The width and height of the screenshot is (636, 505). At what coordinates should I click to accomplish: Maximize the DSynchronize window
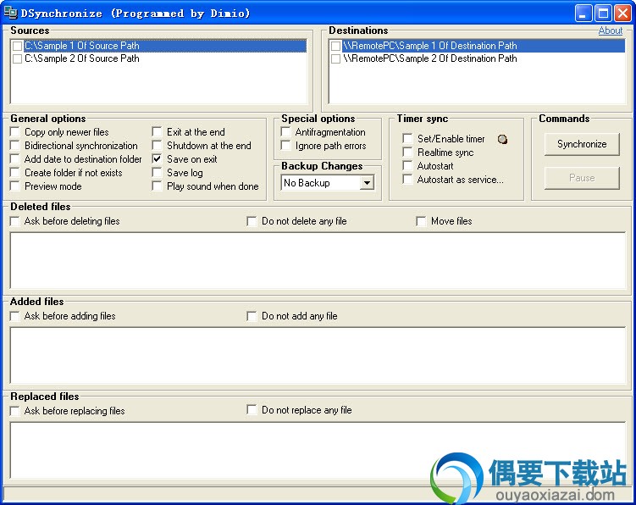(x=603, y=14)
